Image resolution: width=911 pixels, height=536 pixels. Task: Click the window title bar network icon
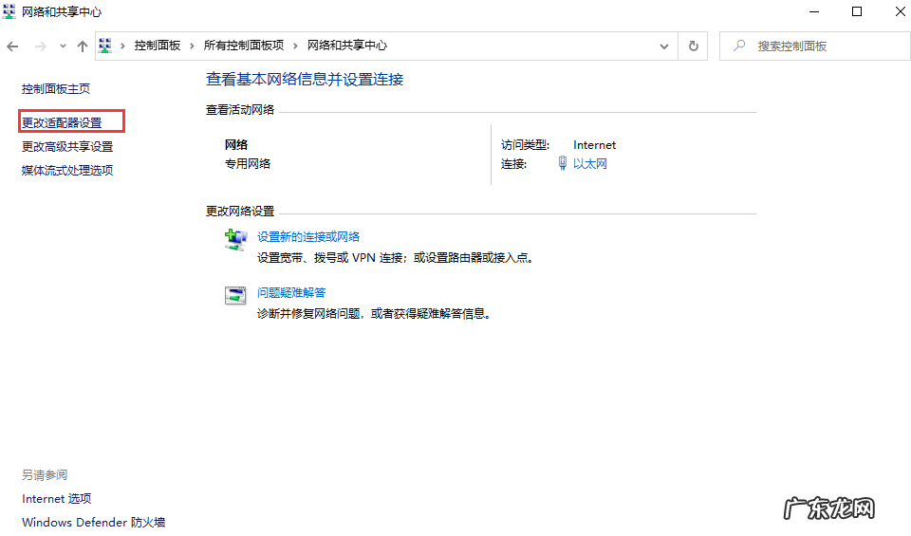click(9, 11)
